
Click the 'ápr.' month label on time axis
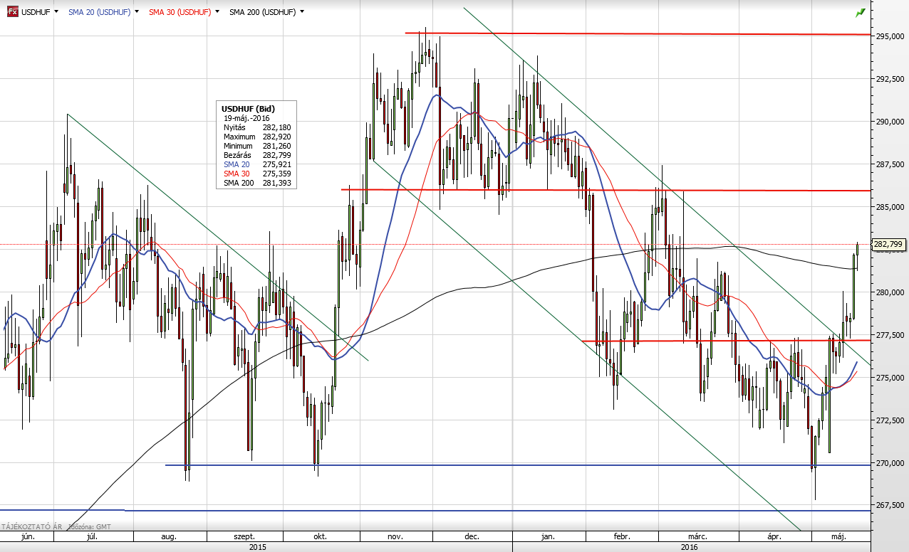point(774,536)
